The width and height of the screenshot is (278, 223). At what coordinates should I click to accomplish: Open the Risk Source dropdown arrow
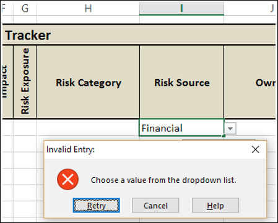(x=230, y=128)
